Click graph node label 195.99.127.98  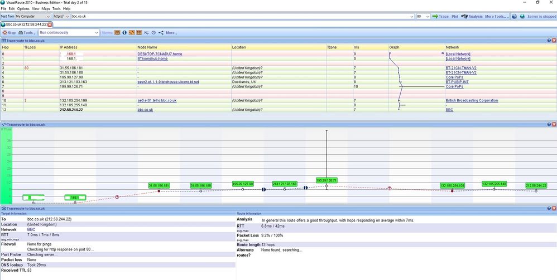[243, 184]
